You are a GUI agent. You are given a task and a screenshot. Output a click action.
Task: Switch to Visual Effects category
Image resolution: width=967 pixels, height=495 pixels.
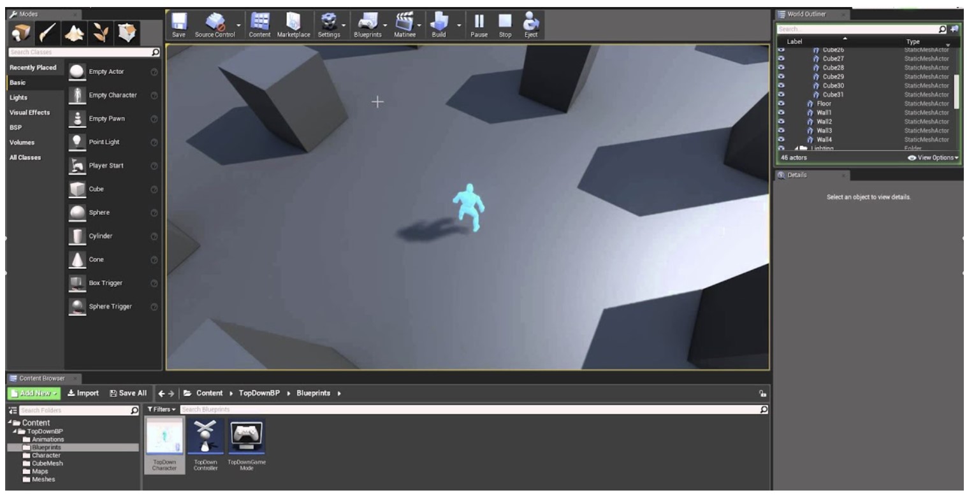(x=29, y=113)
